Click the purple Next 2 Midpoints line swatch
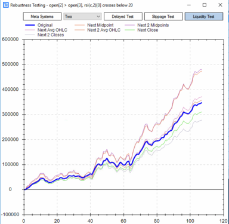The image size is (229, 224). [x=129, y=25]
